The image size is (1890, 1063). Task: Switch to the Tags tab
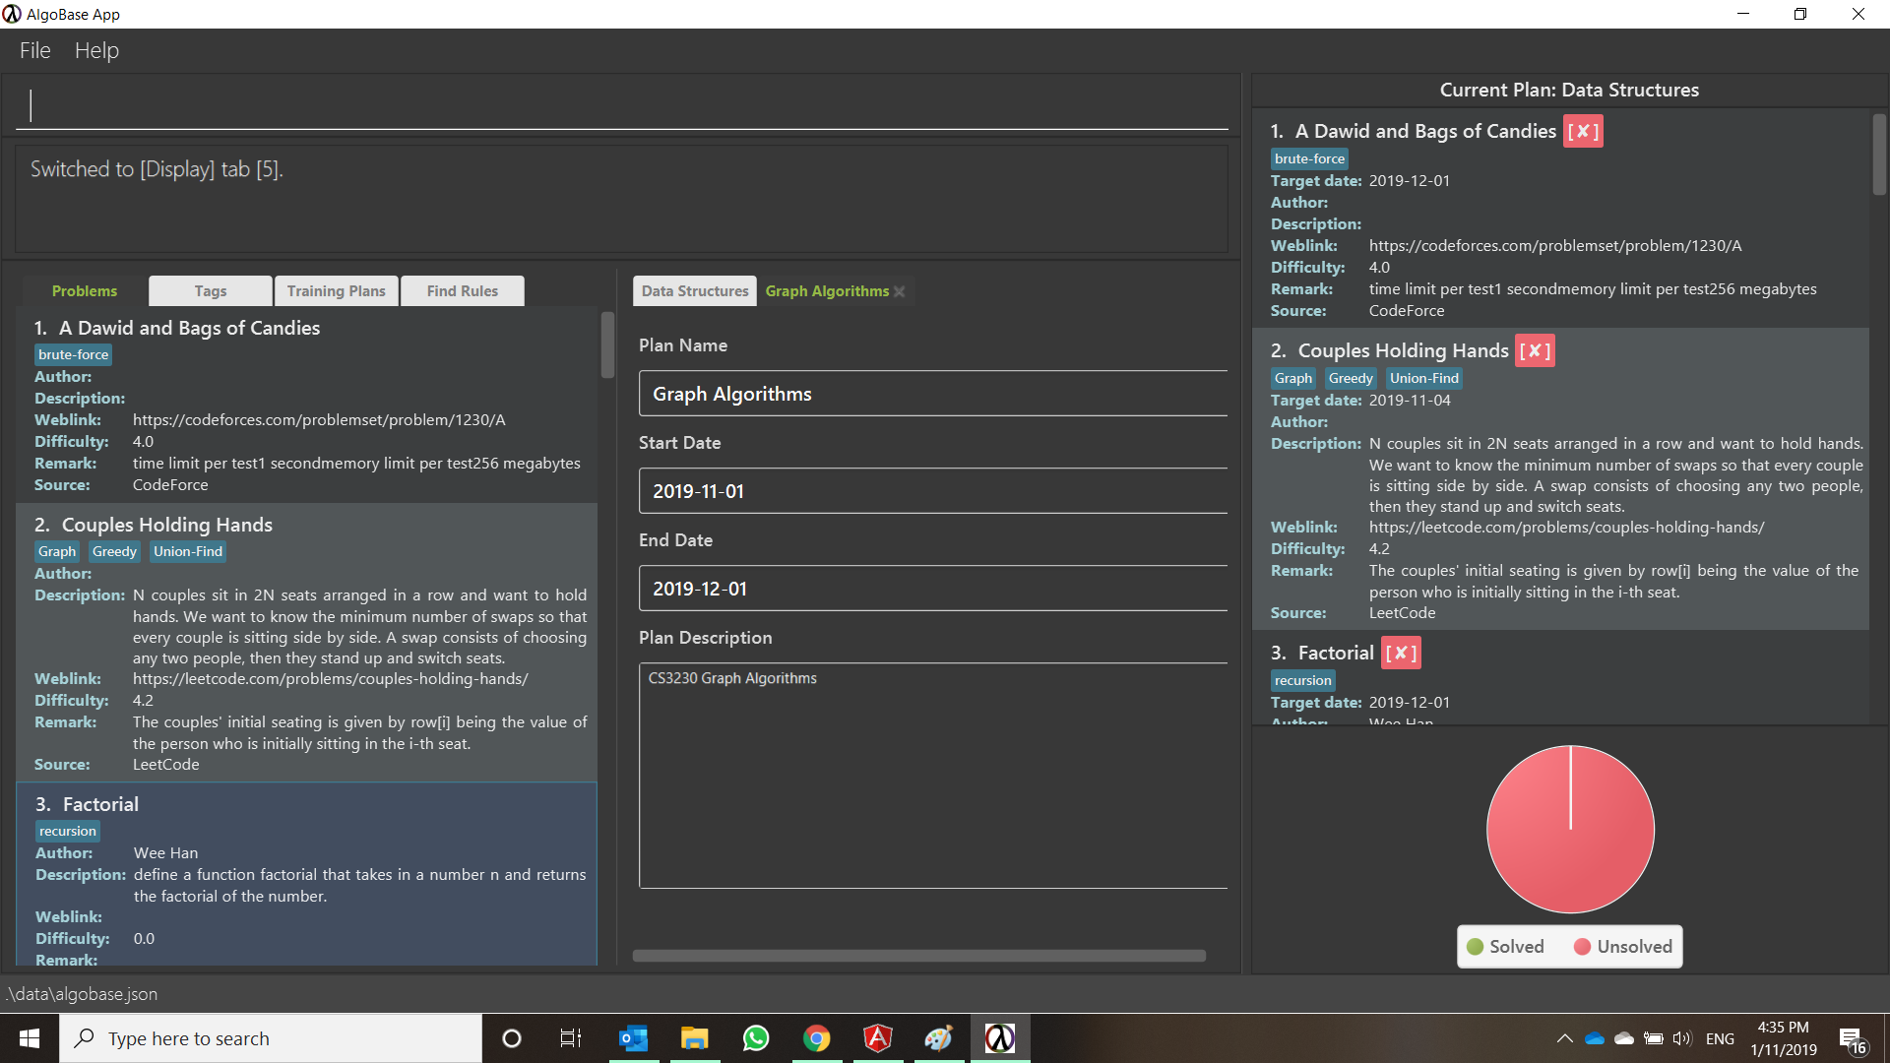[211, 291]
